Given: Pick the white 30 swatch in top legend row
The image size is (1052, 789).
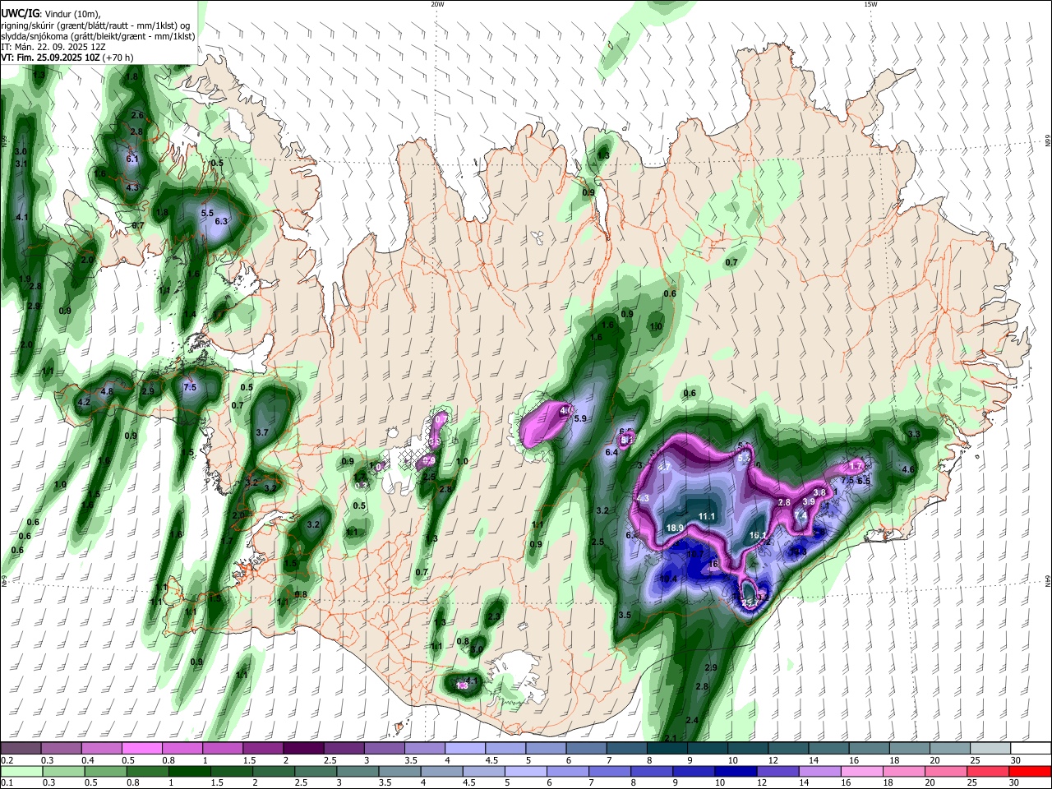Looking at the screenshot, I should pyautogui.click(x=1031, y=749).
